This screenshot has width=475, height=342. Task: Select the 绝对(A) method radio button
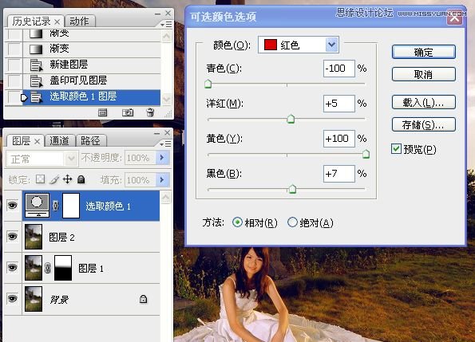click(x=292, y=222)
